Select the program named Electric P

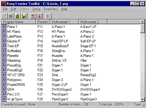pyautogui.click(x=14, y=41)
